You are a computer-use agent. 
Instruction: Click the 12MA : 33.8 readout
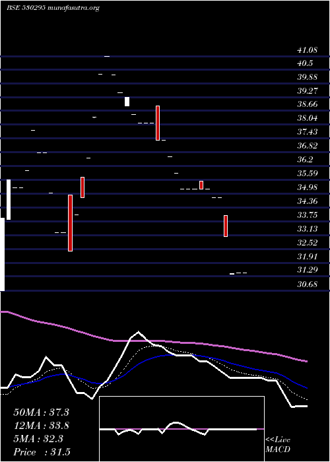41,426
